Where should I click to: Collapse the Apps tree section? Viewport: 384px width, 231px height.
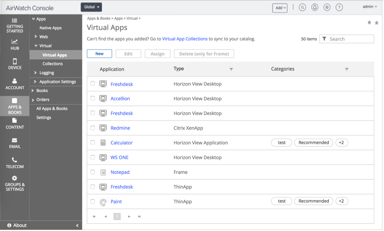pyautogui.click(x=33, y=19)
